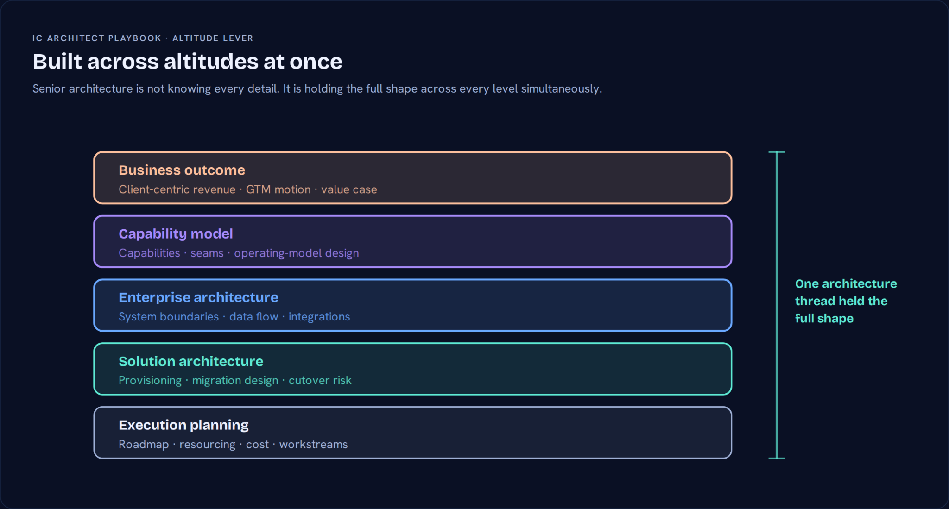This screenshot has height=509, width=949.
Task: Click the IC Architect Playbook breadcrumb label
Action: [x=97, y=38]
